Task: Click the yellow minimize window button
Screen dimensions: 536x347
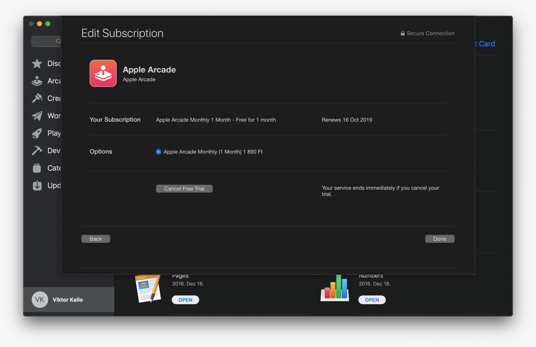Action: click(39, 24)
